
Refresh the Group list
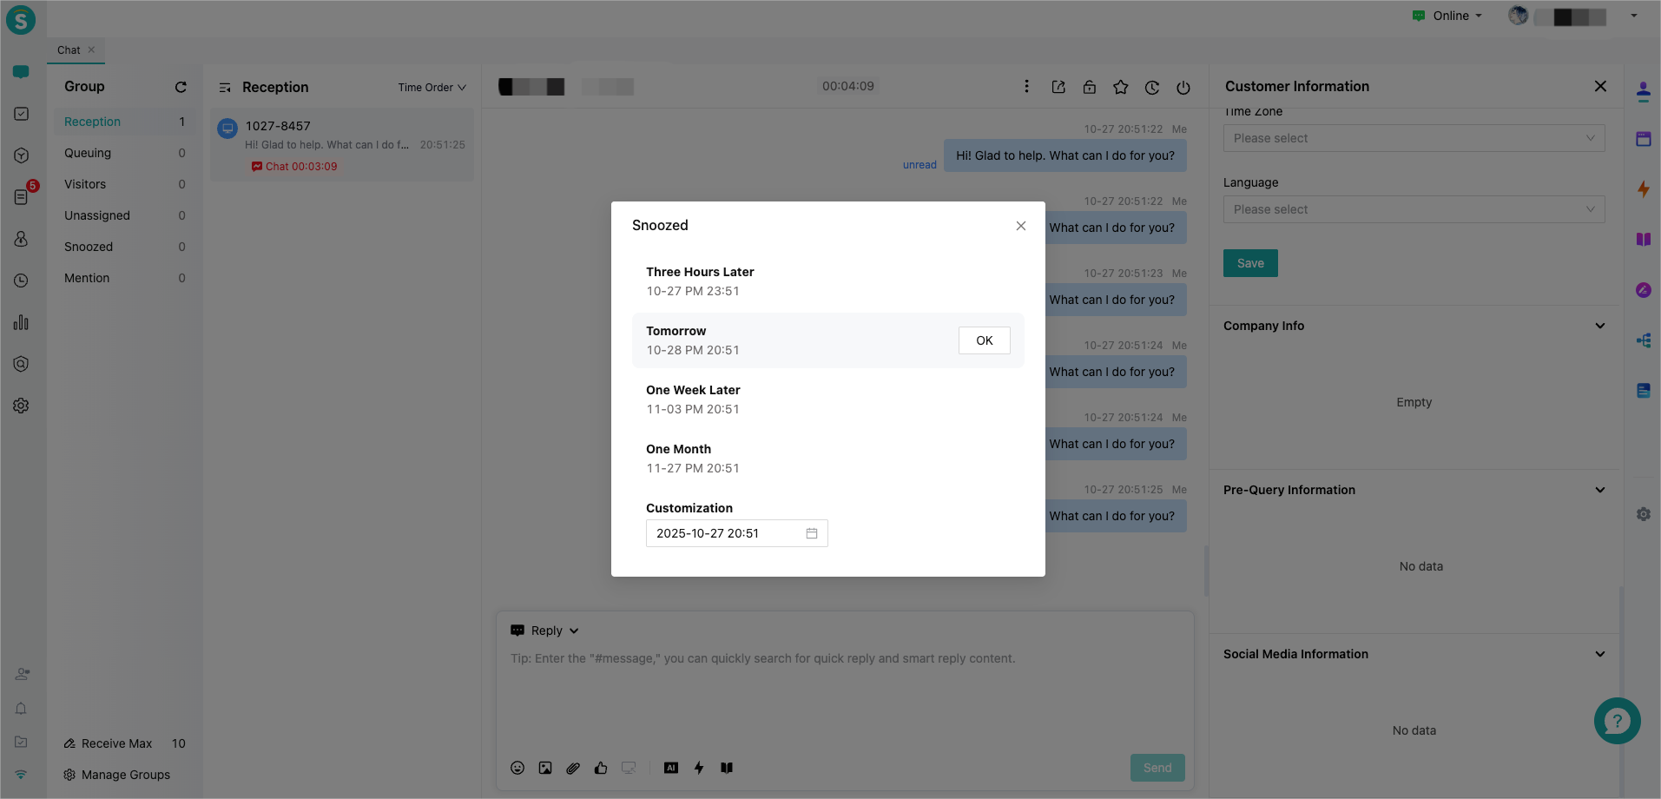[x=181, y=87]
